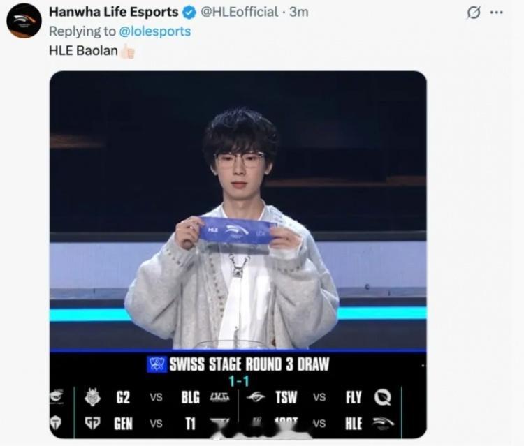
Task: Click the Worlds logo beside Swiss Stage title
Action: 157,364
